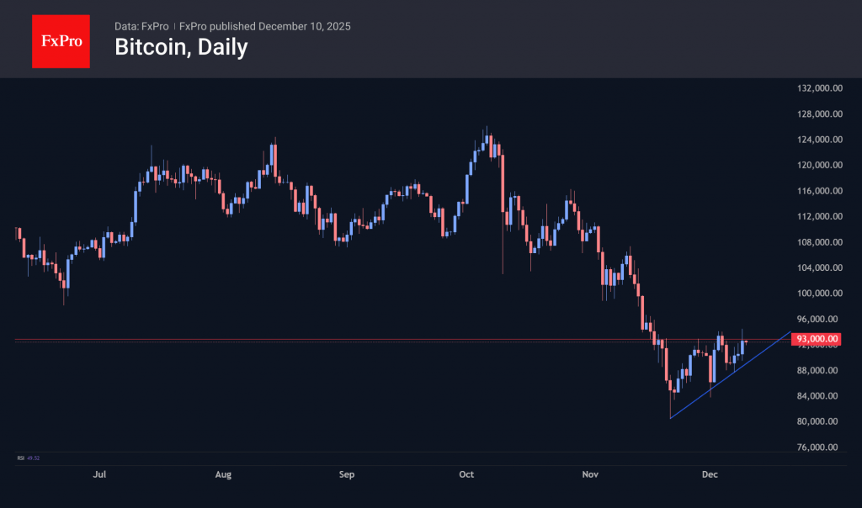Click the red 93,000.00 price tag
862x508 pixels.
point(817,339)
